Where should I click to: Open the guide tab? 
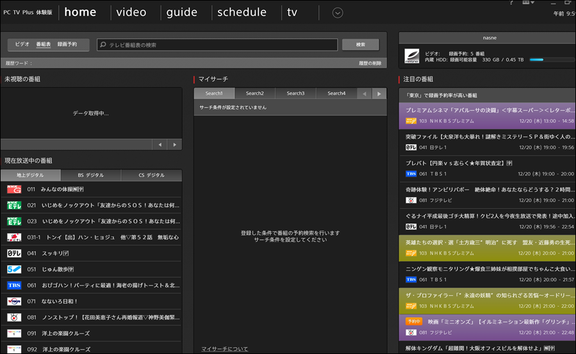[181, 12]
